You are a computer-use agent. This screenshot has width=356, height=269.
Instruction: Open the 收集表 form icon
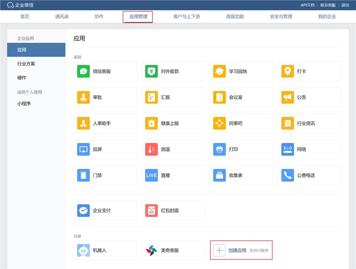point(220,175)
